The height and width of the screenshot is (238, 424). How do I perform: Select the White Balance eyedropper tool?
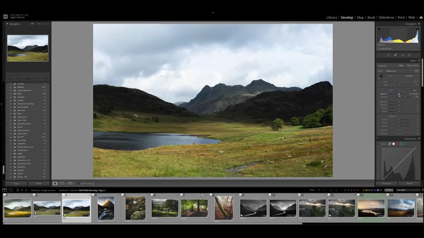click(x=381, y=76)
